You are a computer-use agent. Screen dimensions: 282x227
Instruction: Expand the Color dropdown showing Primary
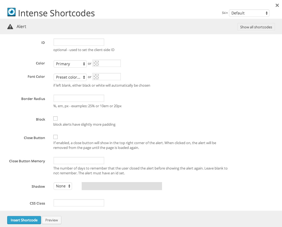pyautogui.click(x=70, y=64)
